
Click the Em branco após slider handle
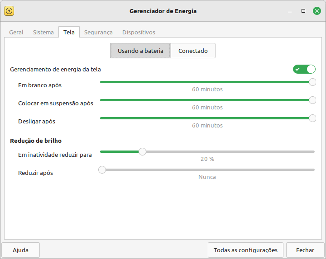click(x=312, y=82)
